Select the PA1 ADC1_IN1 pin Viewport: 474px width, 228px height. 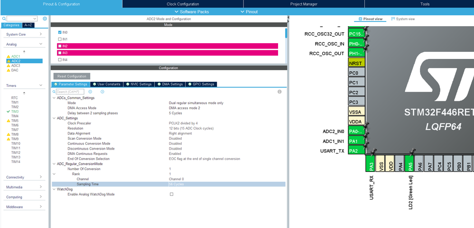click(x=356, y=141)
